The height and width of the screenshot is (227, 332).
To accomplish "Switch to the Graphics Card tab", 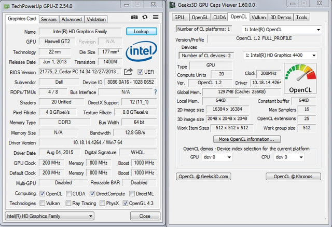I will click(22, 19).
